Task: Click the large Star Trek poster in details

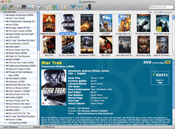Action: click(54, 87)
